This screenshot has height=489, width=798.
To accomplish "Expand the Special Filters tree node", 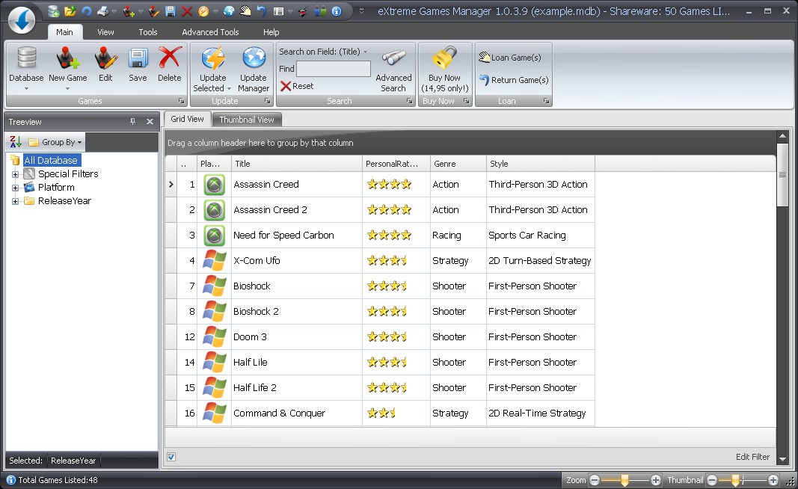I will point(15,174).
